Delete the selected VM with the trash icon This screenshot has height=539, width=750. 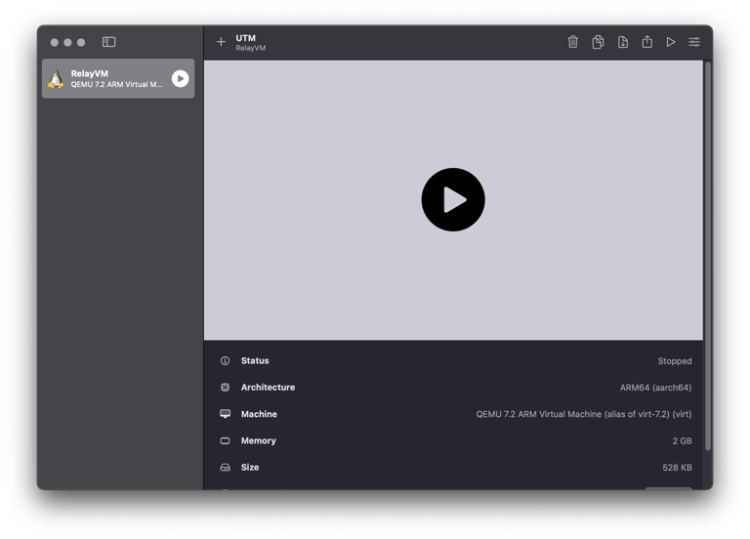(x=572, y=42)
